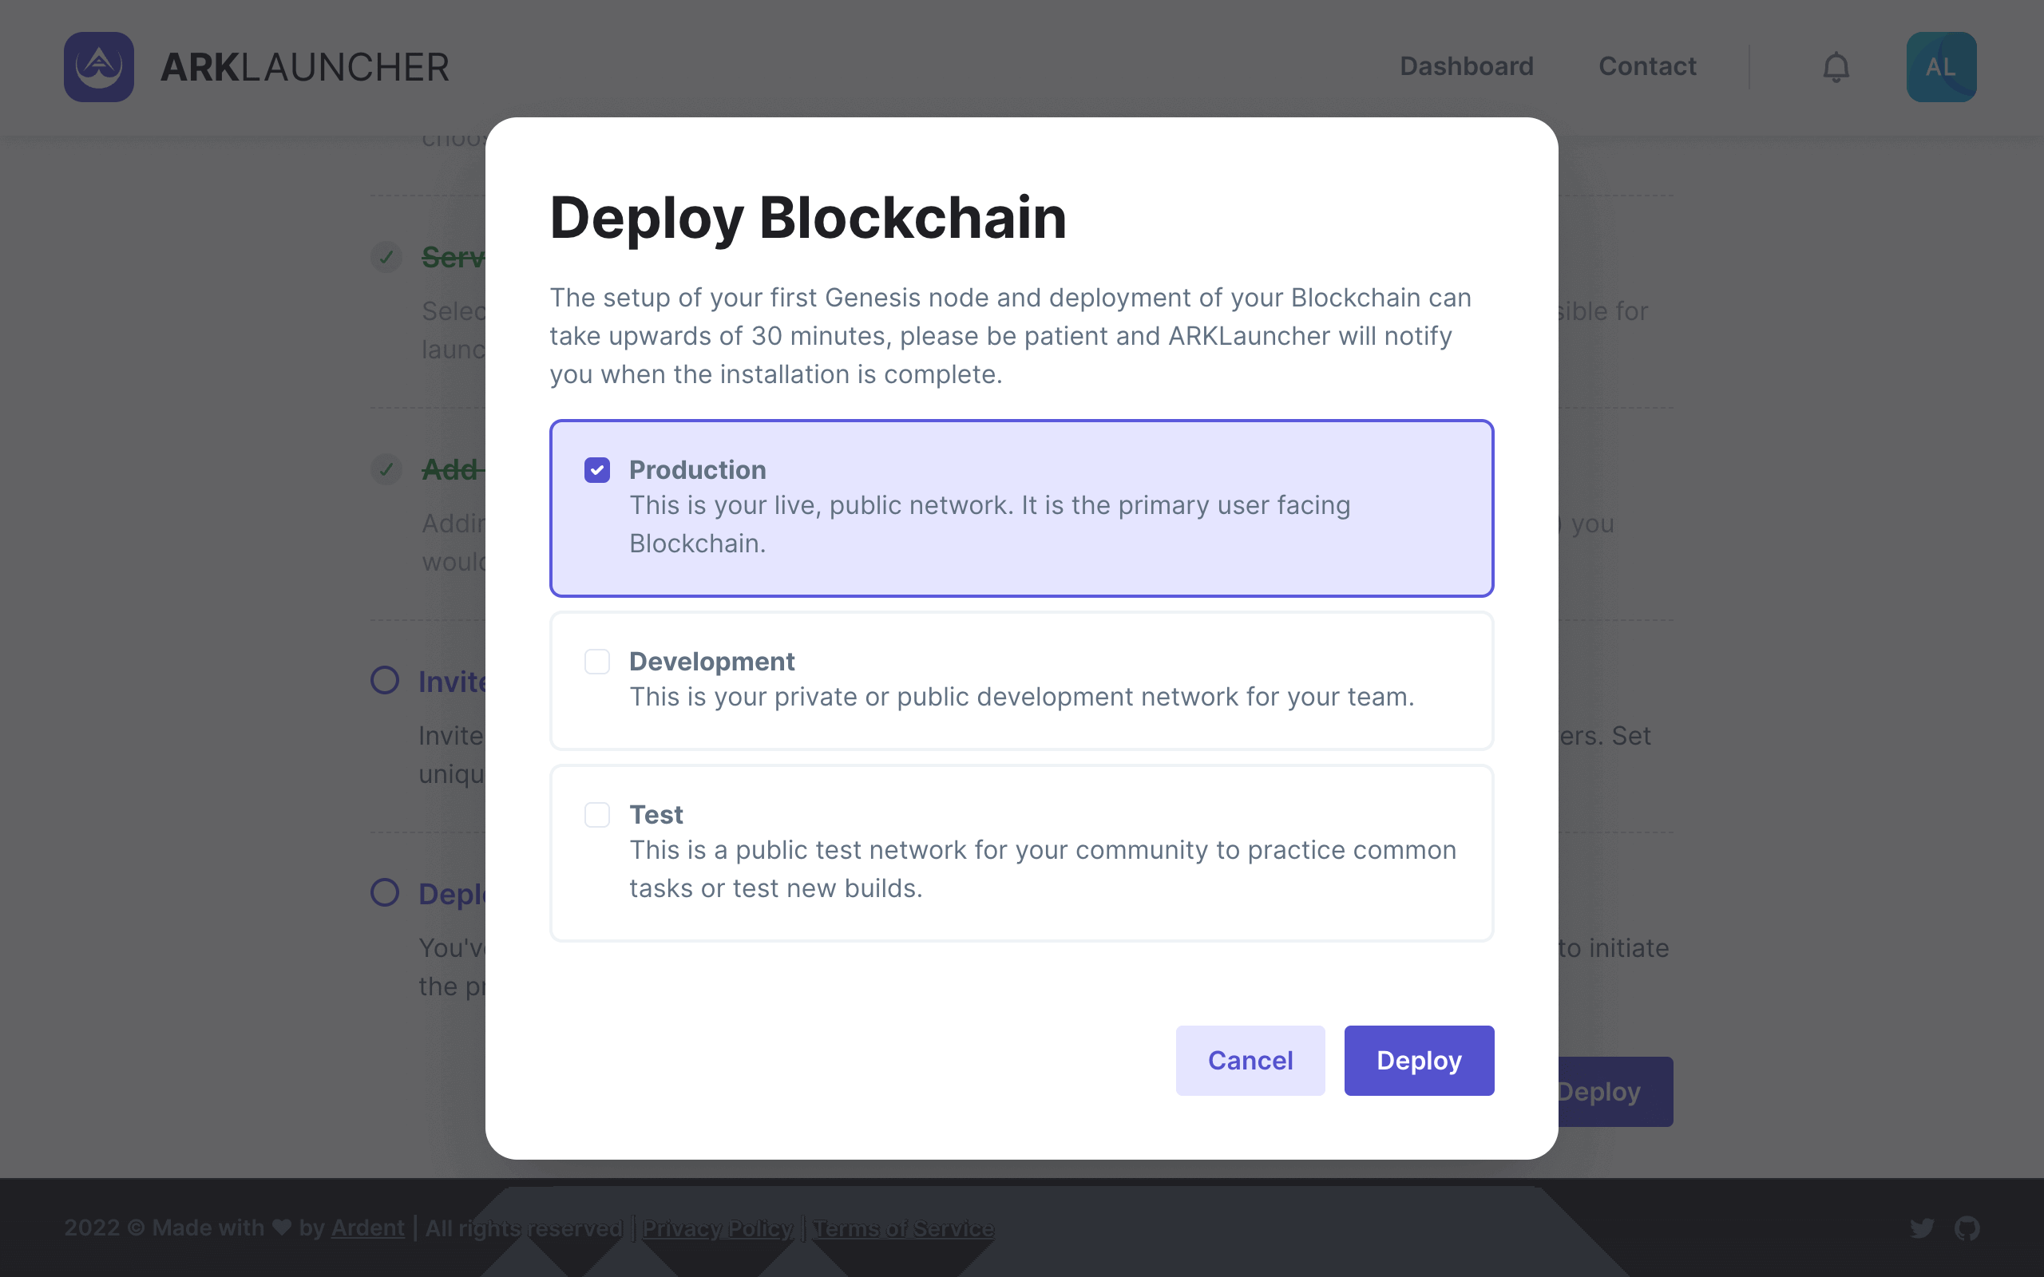Open the notifications bell

point(1836,67)
